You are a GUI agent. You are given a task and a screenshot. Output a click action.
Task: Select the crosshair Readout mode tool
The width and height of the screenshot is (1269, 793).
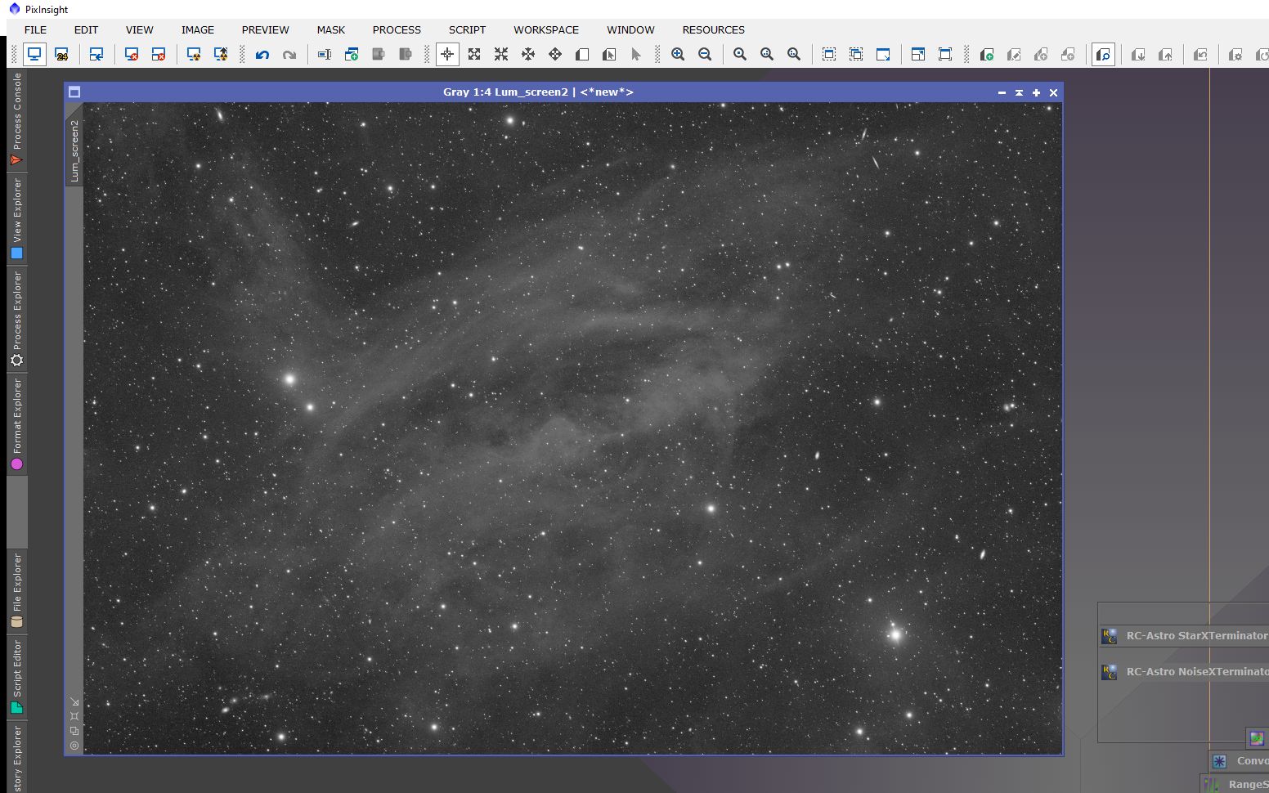pos(447,55)
